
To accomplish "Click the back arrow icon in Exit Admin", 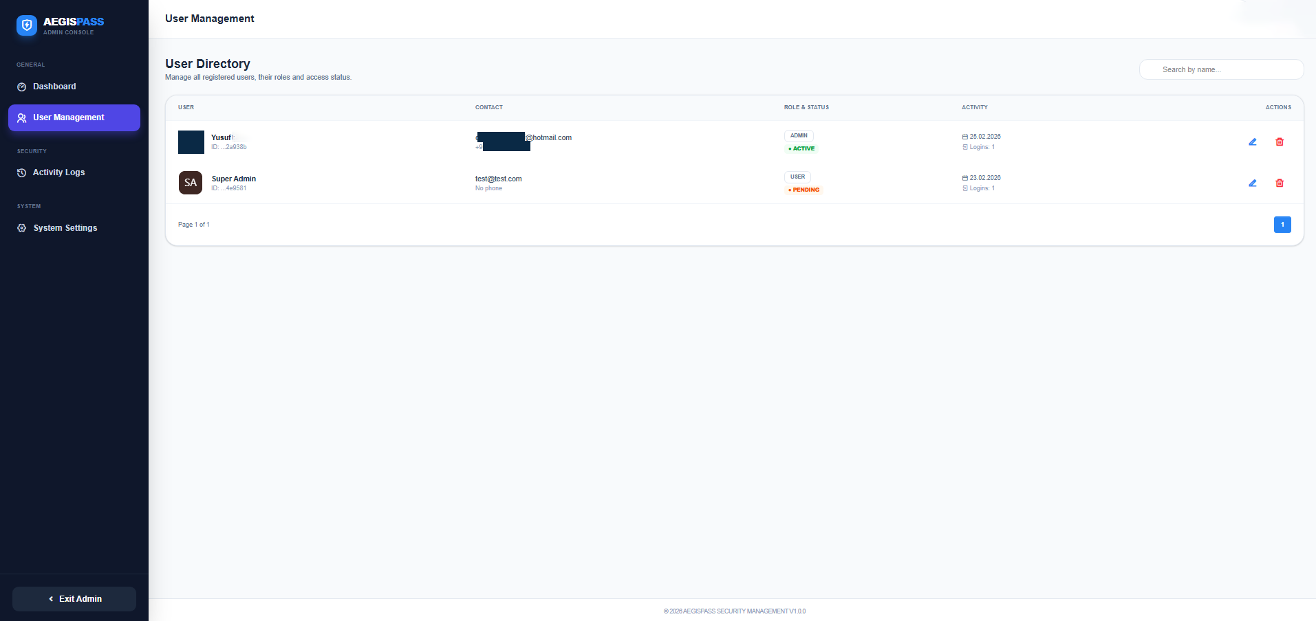I will tap(51, 598).
